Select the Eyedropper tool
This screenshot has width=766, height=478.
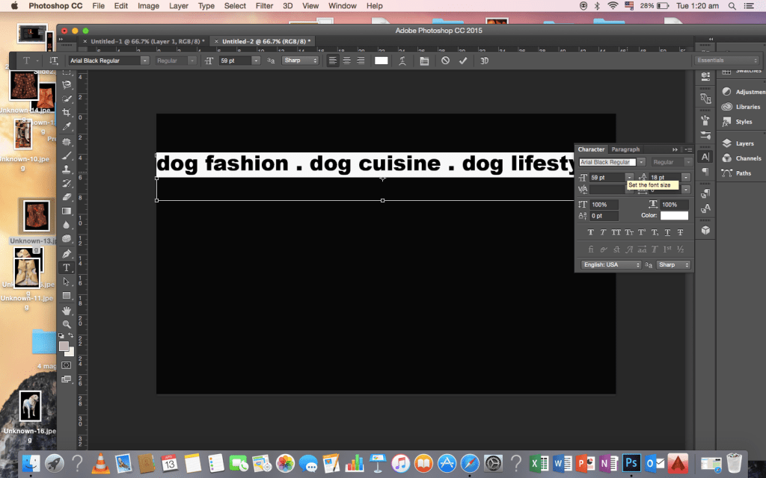coord(67,126)
